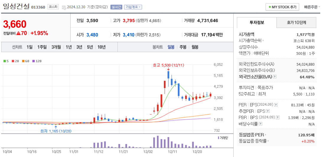Click the calendar clock icon beside date
This screenshot has height=157, width=324.
(x=64, y=7)
